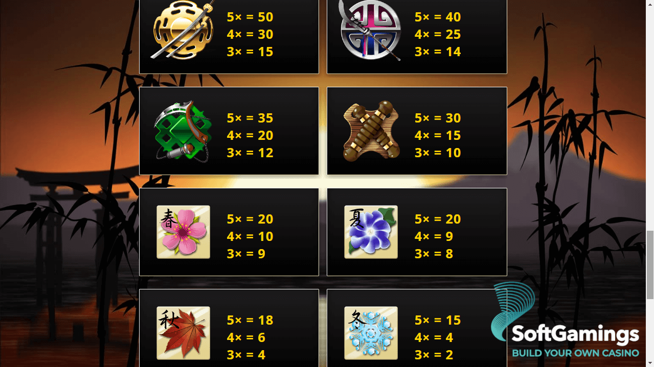The height and width of the screenshot is (367, 654).
Task: Click the 5× = 50 payout text
Action: click(250, 17)
